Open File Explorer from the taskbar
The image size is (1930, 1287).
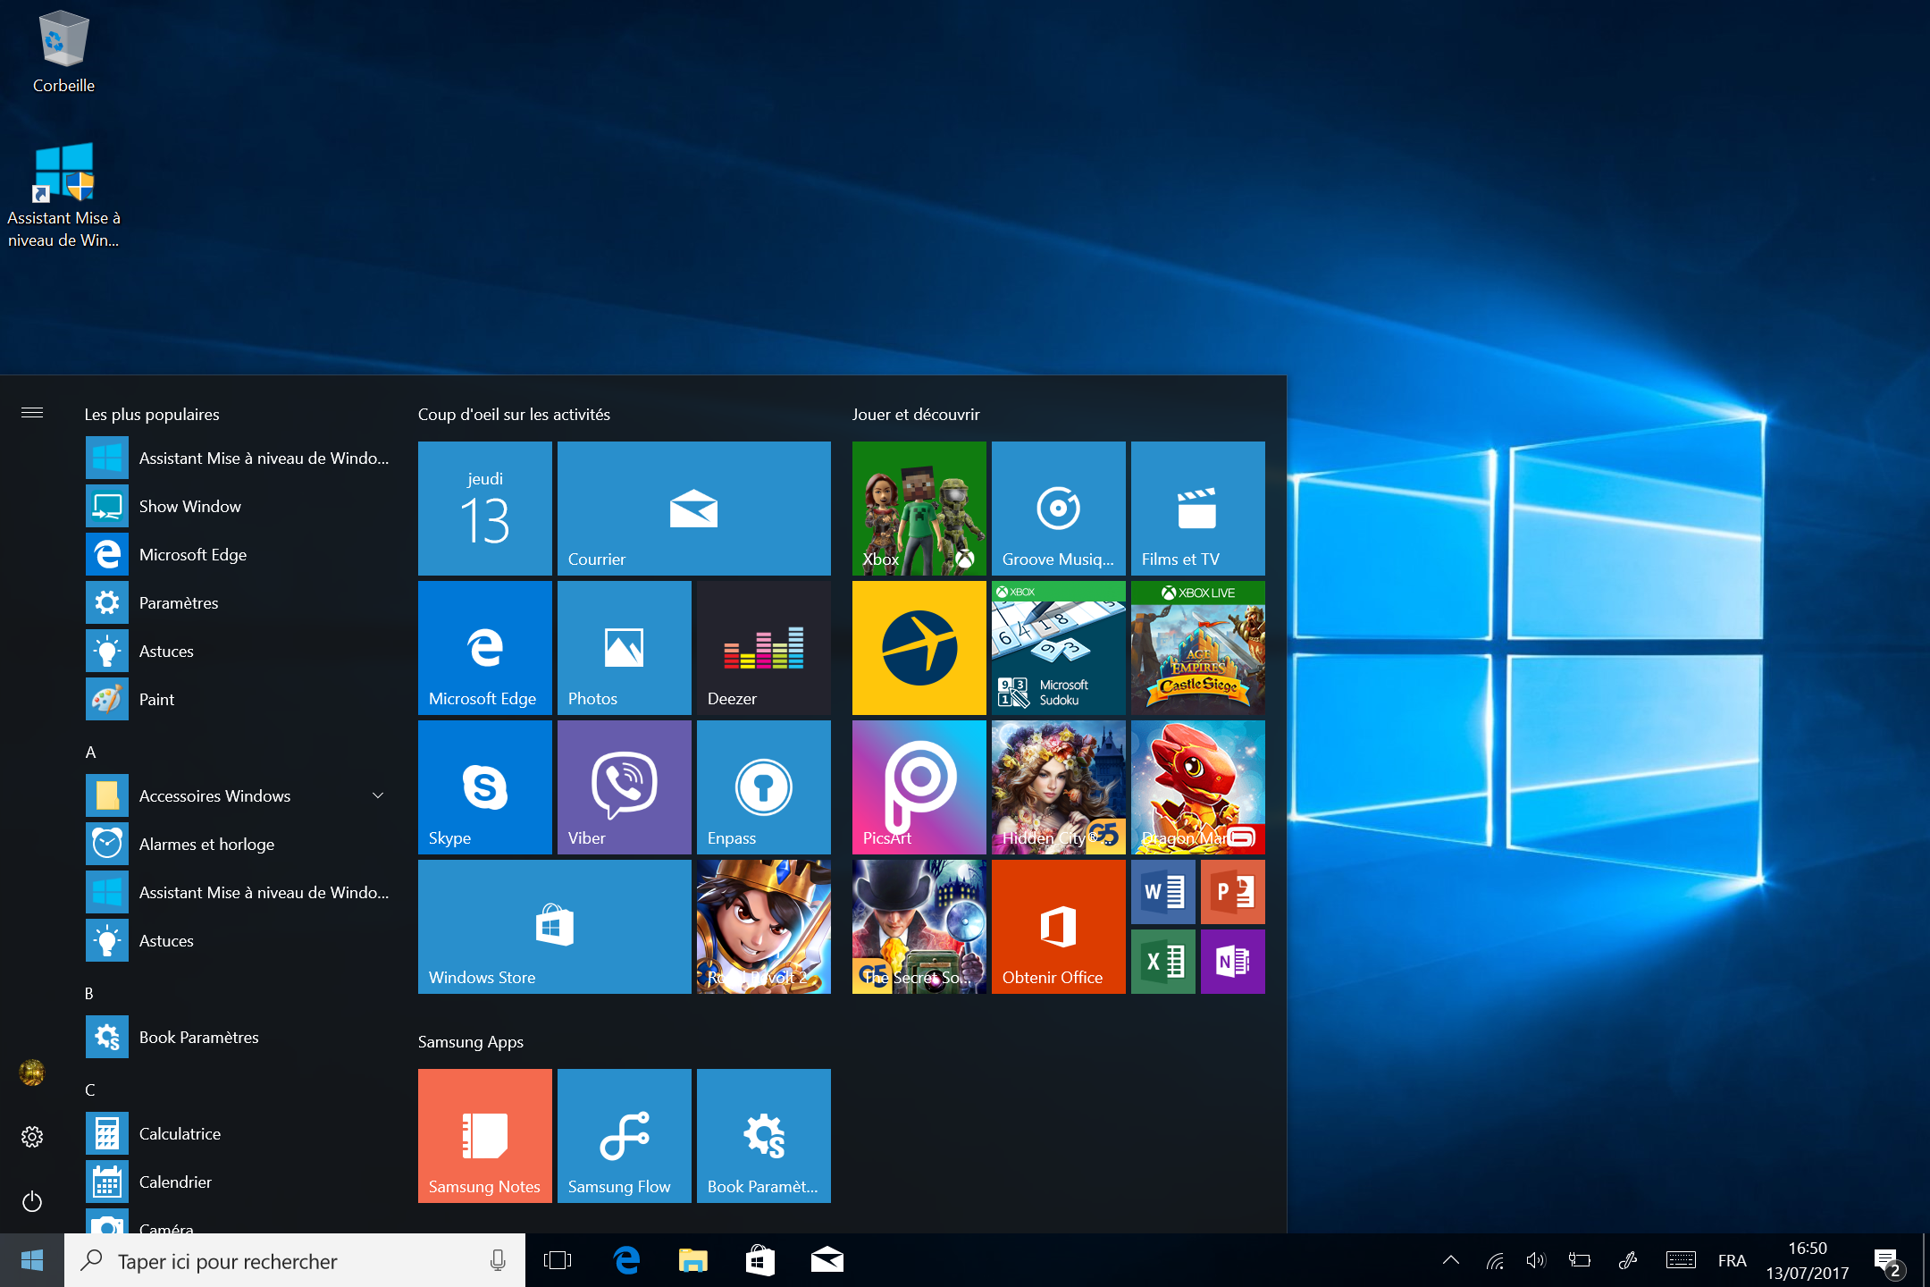click(692, 1260)
